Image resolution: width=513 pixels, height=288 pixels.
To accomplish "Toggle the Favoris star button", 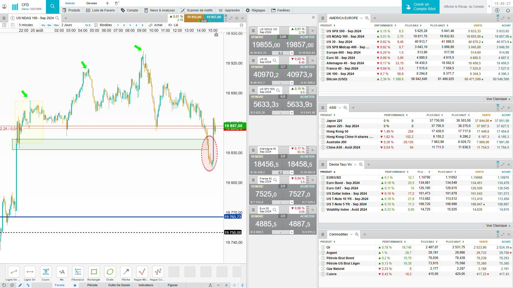I will pyautogui.click(x=75, y=285).
